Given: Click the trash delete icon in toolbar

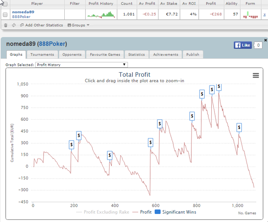Looking at the screenshot, I should pyautogui.click(x=6, y=25).
